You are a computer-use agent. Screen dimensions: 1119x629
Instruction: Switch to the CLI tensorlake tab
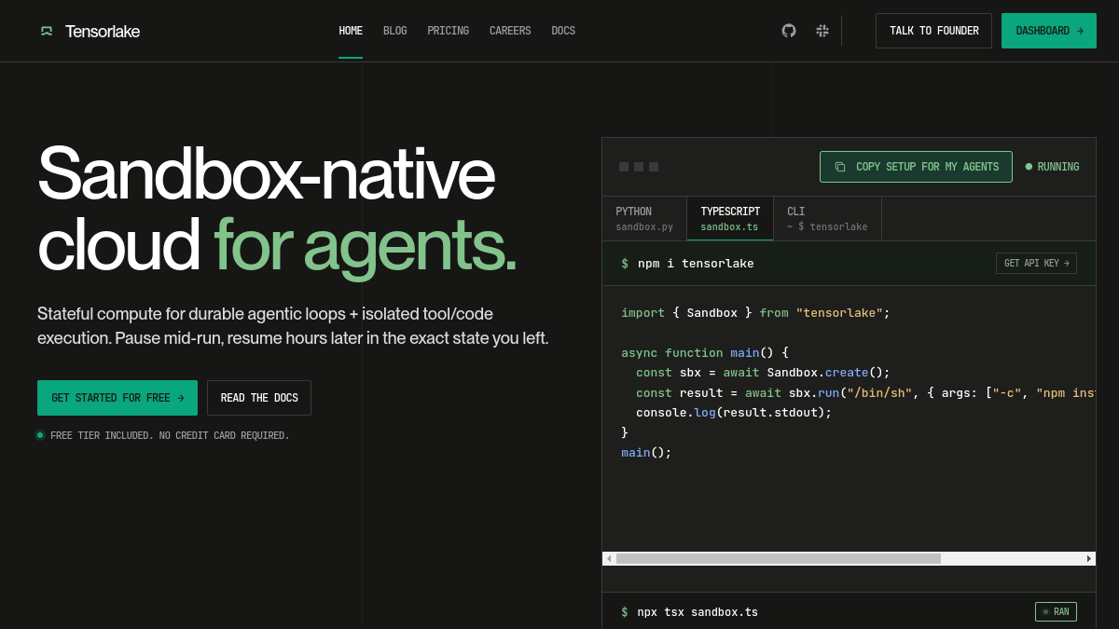[827, 219]
